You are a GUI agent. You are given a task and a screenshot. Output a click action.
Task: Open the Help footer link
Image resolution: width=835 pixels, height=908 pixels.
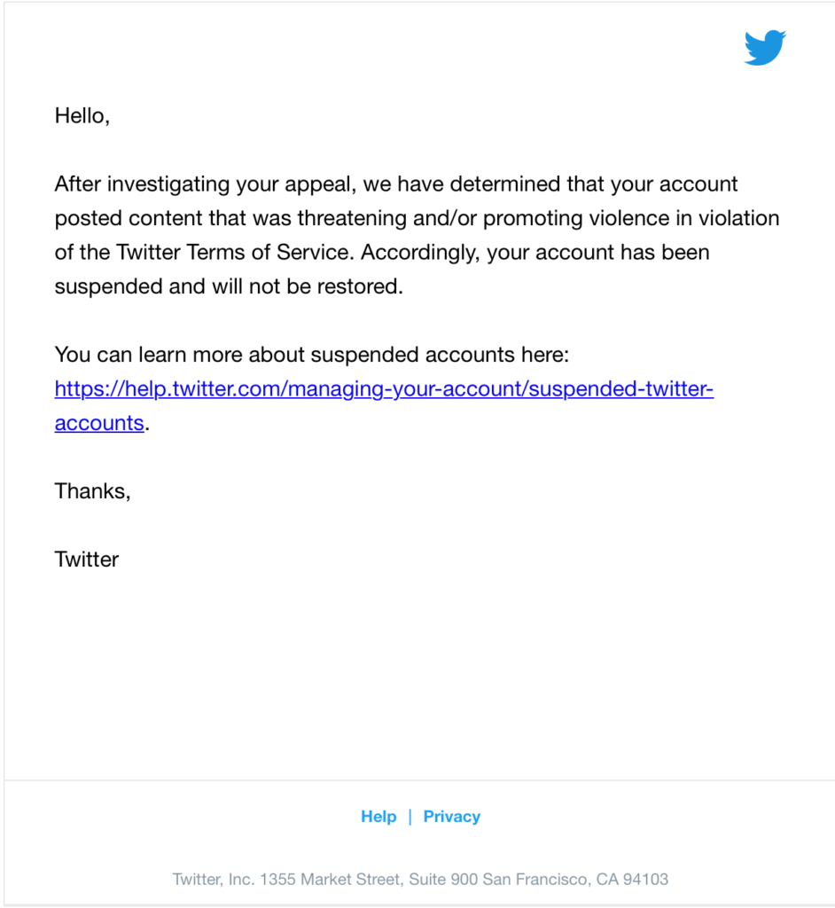pos(378,816)
